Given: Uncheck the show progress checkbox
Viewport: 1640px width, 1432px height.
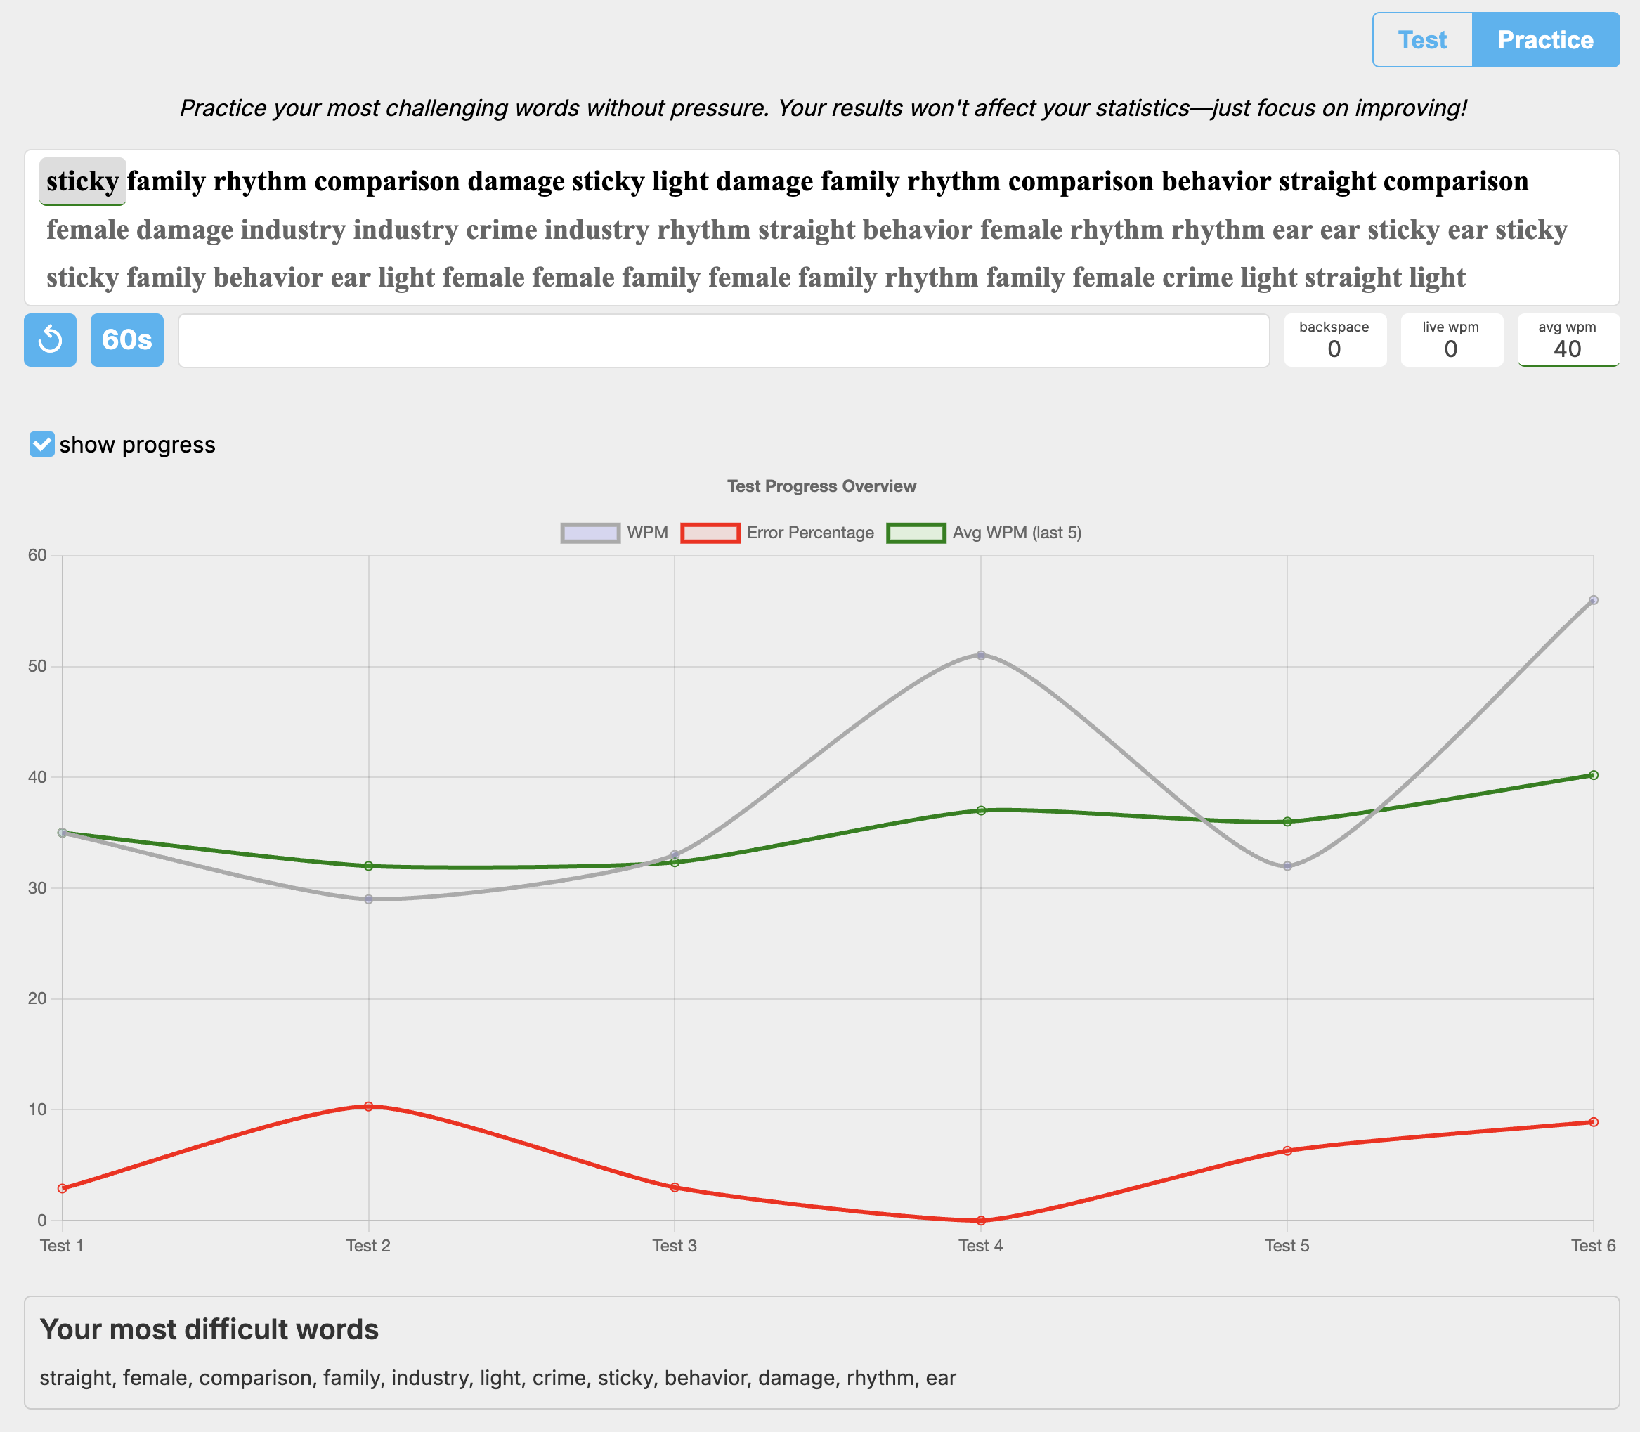Looking at the screenshot, I should (x=41, y=444).
